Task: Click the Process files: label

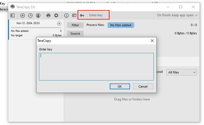Action: pos(95,25)
